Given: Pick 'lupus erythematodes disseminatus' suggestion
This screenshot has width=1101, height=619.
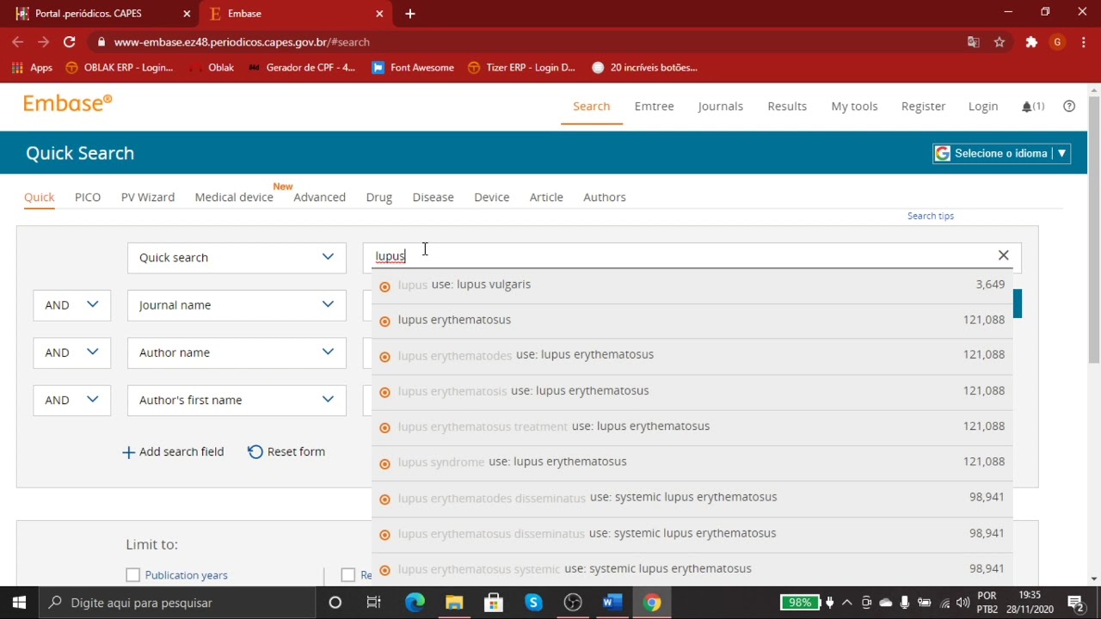Looking at the screenshot, I should point(692,498).
